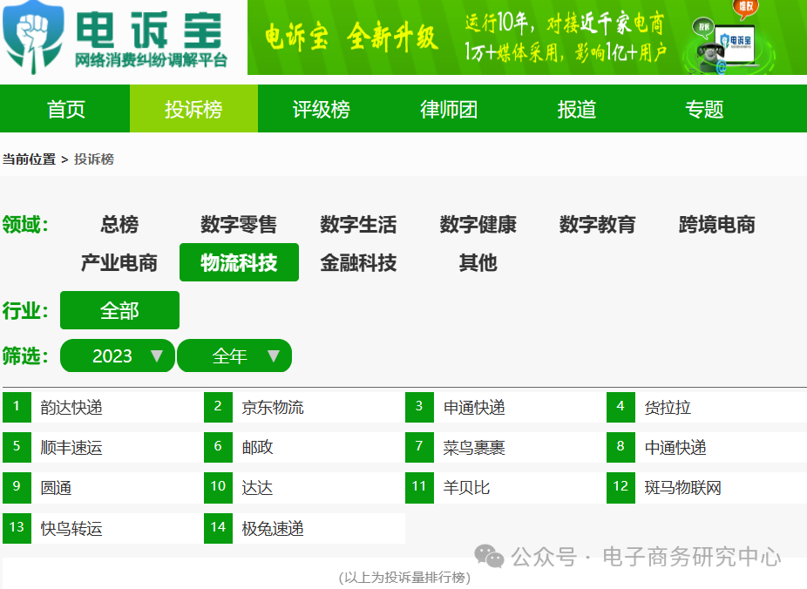Click the rank badge numbered 14
Image resolution: width=807 pixels, height=589 pixels.
(x=218, y=527)
